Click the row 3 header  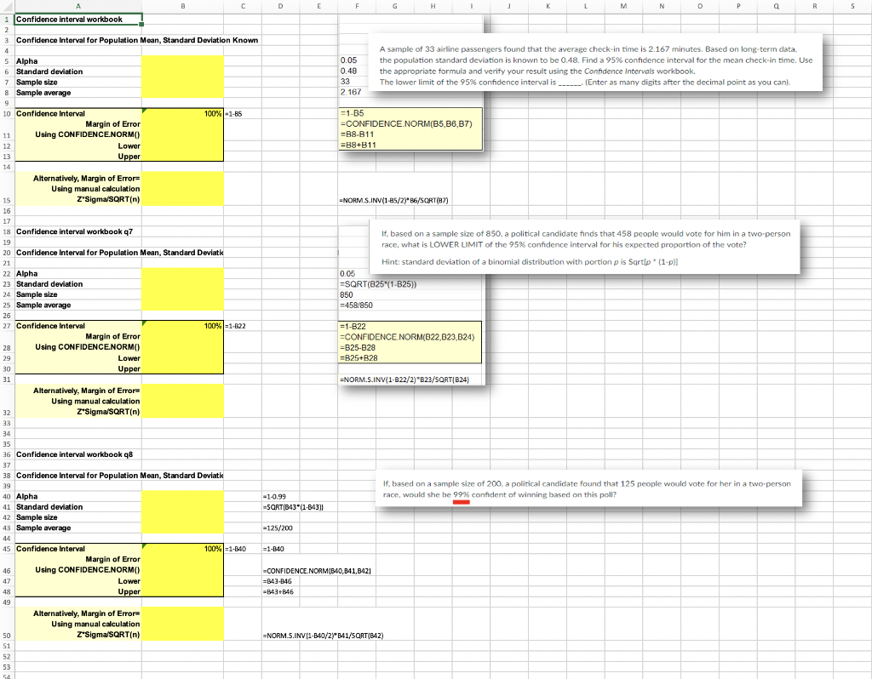click(7, 41)
